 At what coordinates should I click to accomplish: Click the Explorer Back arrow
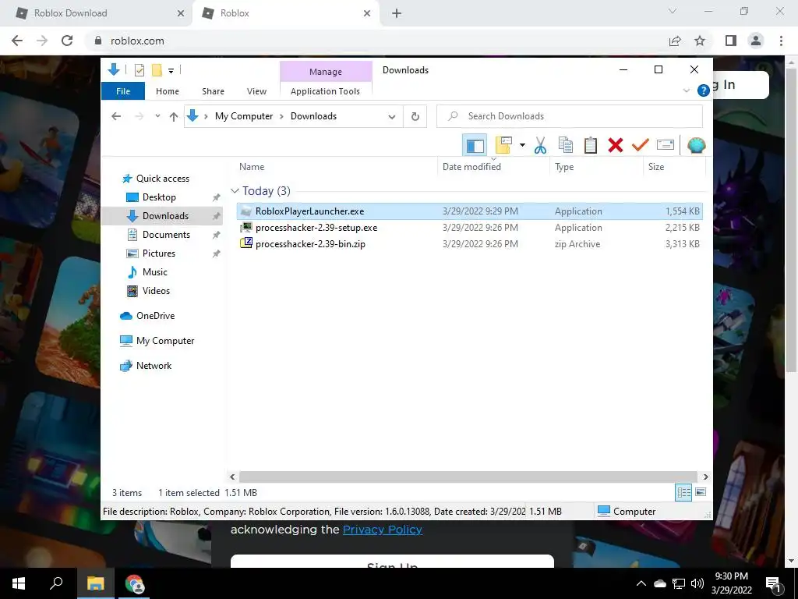coord(116,117)
